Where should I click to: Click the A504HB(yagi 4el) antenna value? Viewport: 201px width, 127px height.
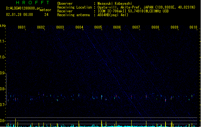tap(113, 15)
